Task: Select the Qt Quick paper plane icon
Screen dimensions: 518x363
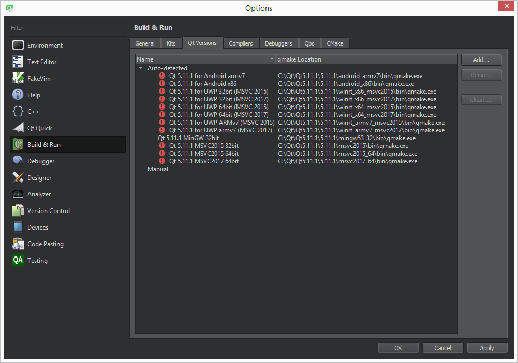Action: [18, 128]
